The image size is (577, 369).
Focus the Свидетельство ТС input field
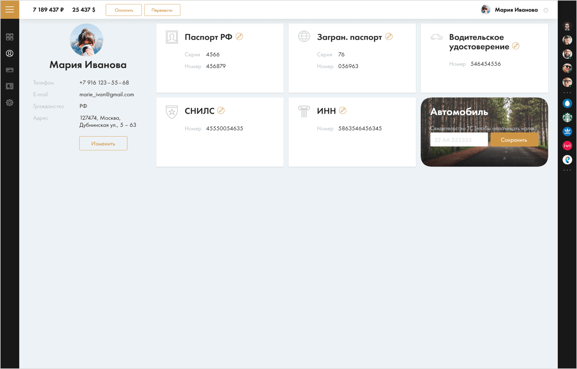[459, 140]
